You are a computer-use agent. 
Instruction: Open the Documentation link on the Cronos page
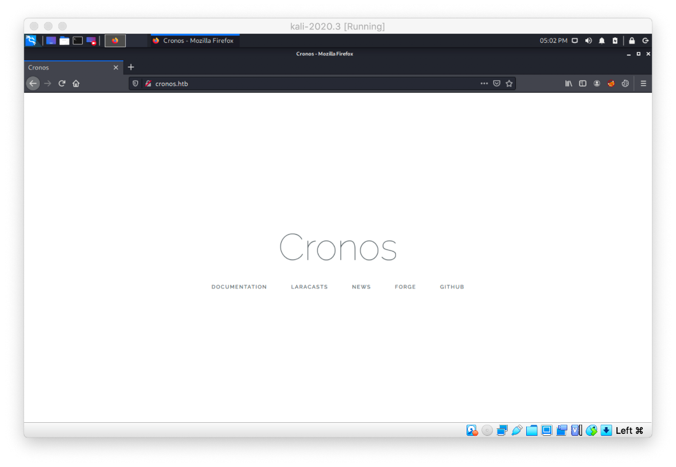(239, 287)
